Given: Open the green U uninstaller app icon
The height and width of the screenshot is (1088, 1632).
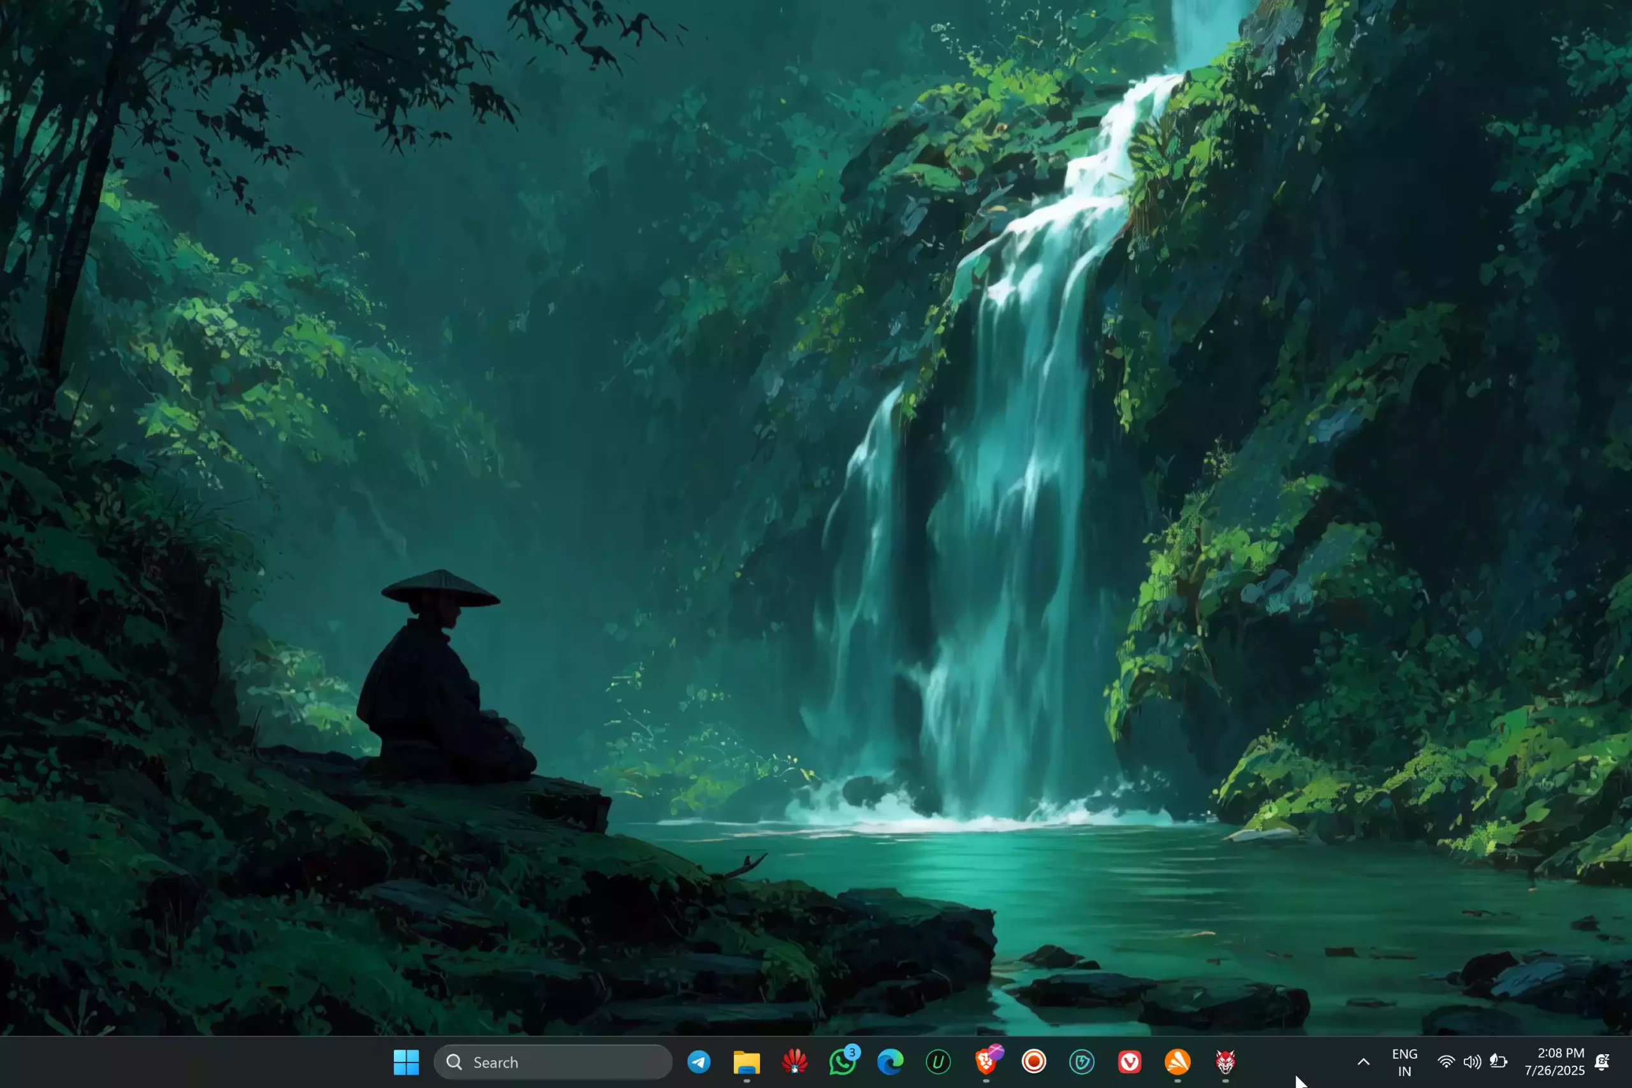Looking at the screenshot, I should coord(938,1062).
